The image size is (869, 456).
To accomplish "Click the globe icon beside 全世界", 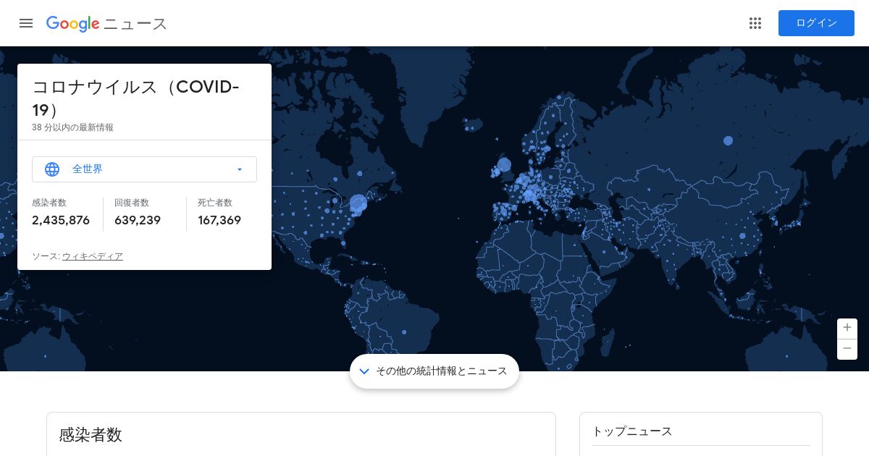I will (52, 169).
